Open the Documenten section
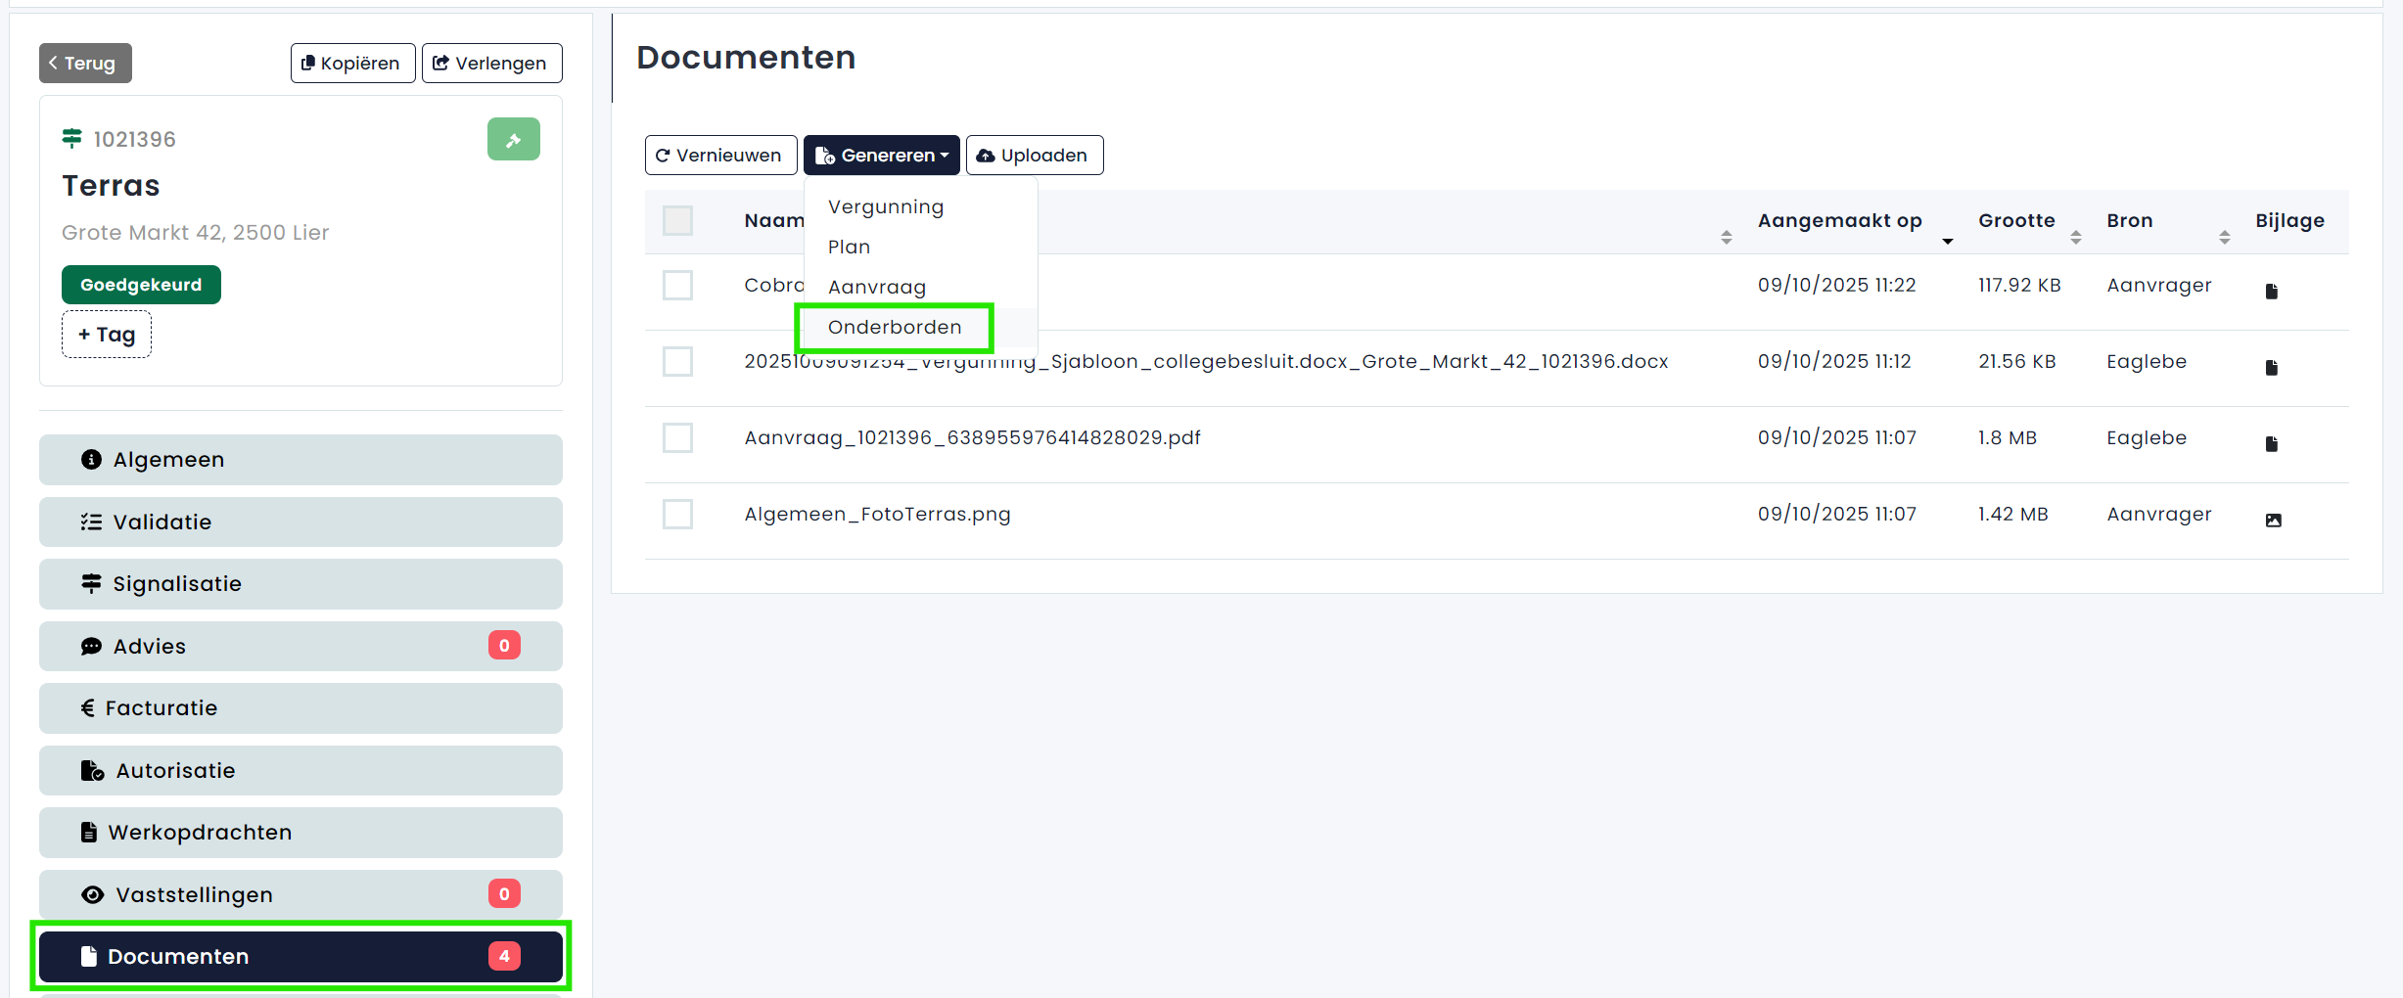 [x=300, y=957]
